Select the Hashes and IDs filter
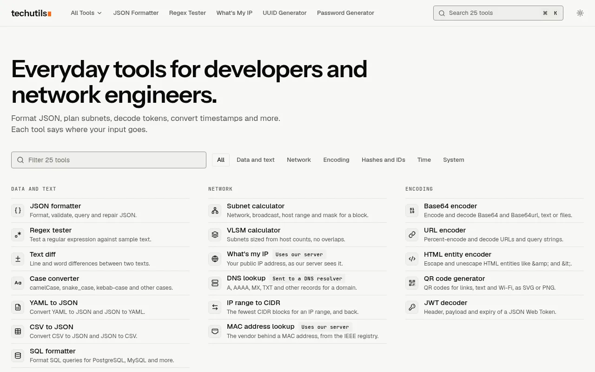Image resolution: width=595 pixels, height=372 pixels. click(383, 160)
